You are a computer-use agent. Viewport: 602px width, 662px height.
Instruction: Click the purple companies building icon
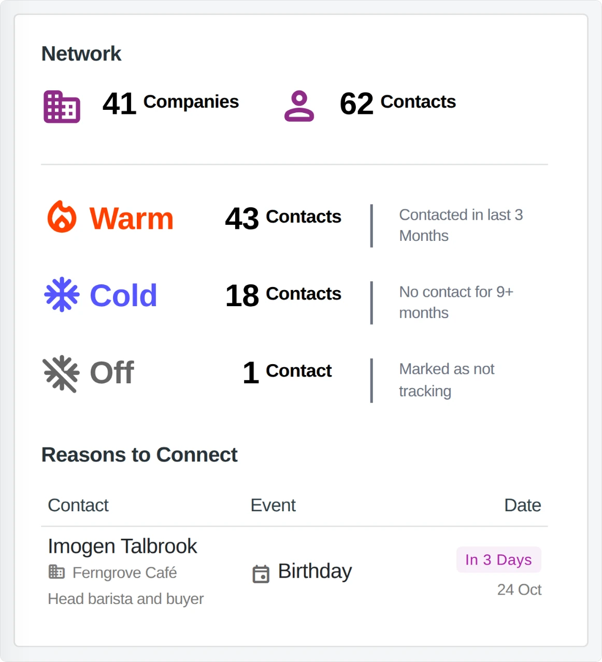click(62, 107)
